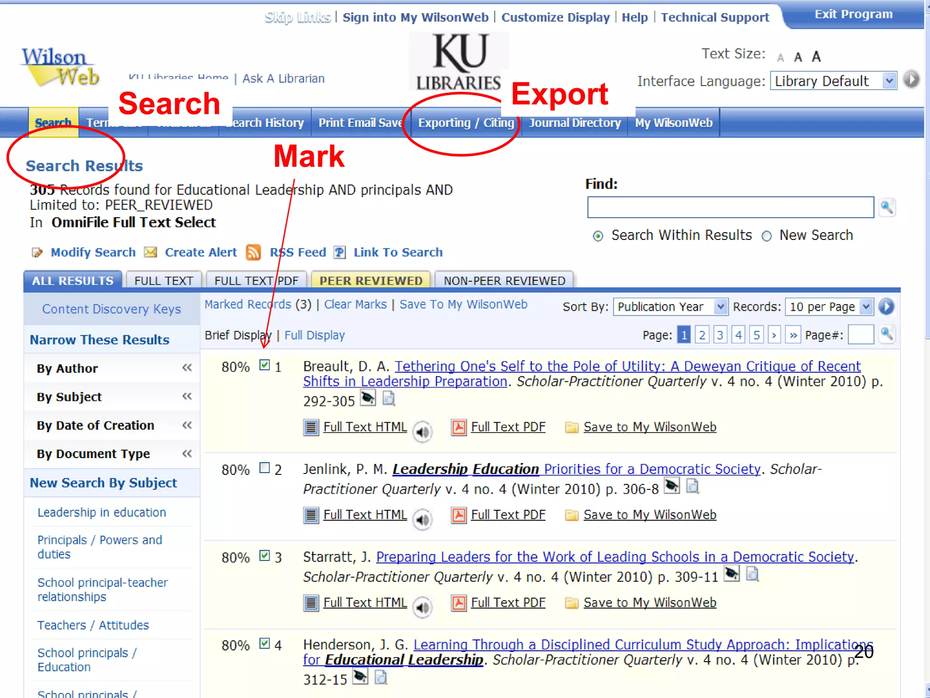Viewport: 930px width, 698px height.
Task: Open the Ask A Librarian link
Action: pyautogui.click(x=283, y=79)
